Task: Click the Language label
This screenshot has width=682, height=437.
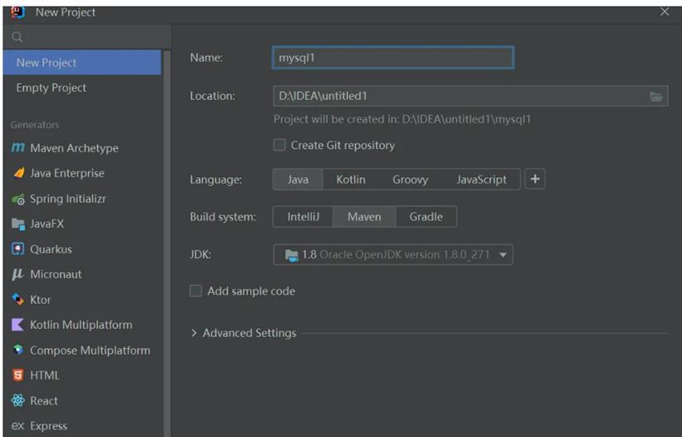Action: coord(215,180)
